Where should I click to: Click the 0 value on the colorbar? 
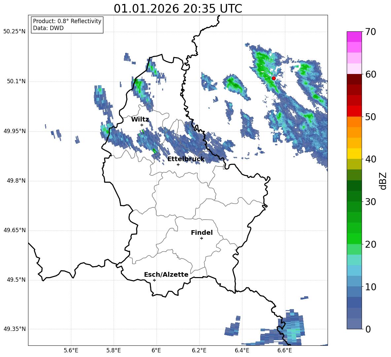coord(368,329)
